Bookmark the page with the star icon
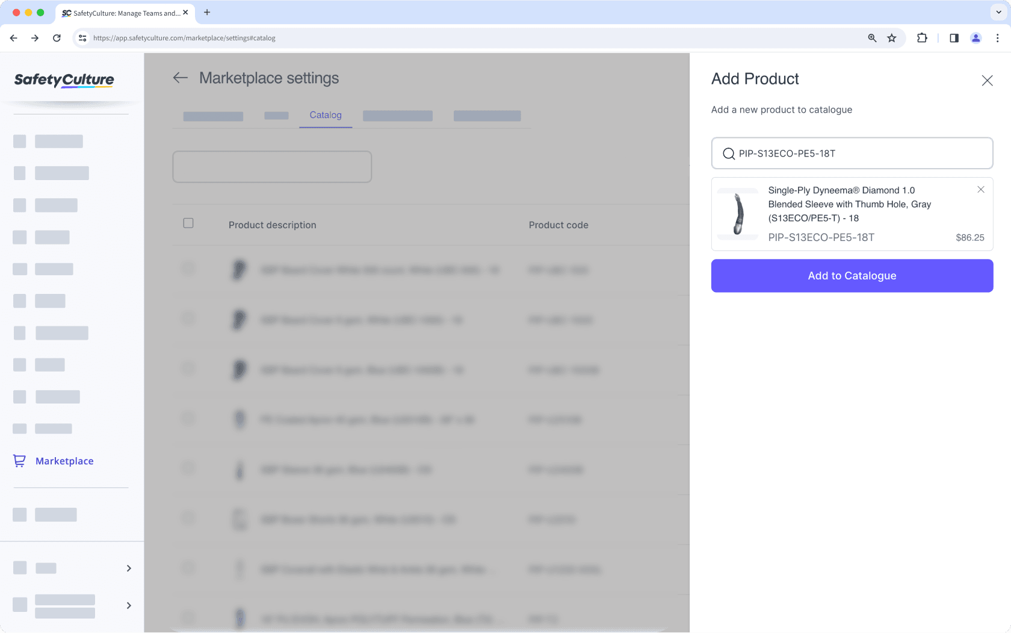The width and height of the screenshot is (1011, 633). click(x=891, y=37)
